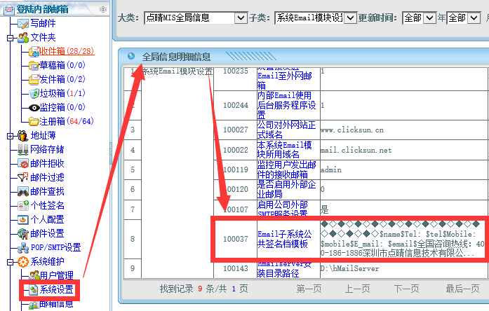Collapse the 文件夹 folder tree node

click(x=10, y=37)
